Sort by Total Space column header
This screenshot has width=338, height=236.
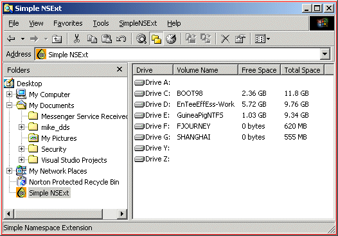click(x=302, y=70)
